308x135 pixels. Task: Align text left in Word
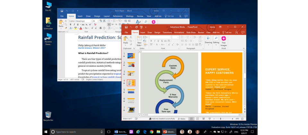[109, 24]
